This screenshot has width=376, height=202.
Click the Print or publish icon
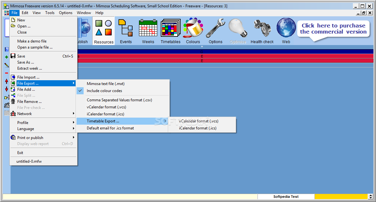(x=13, y=137)
